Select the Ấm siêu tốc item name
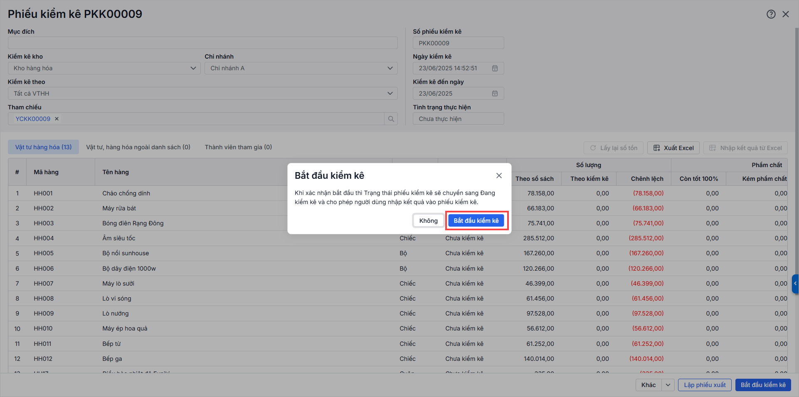Viewport: 799px width, 397px height. pos(119,238)
